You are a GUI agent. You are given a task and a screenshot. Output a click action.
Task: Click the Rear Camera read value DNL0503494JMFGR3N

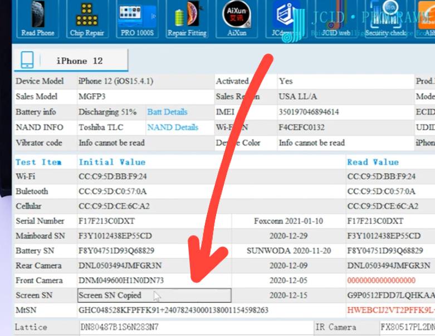tap(389, 266)
